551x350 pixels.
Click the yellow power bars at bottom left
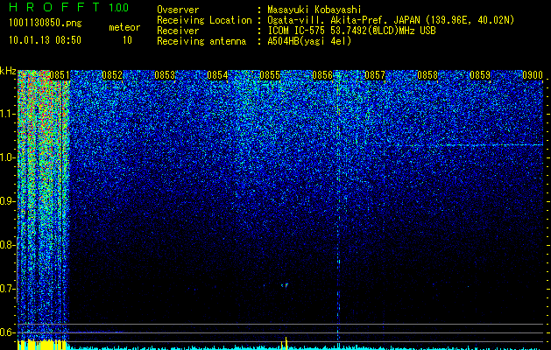(x=41, y=345)
